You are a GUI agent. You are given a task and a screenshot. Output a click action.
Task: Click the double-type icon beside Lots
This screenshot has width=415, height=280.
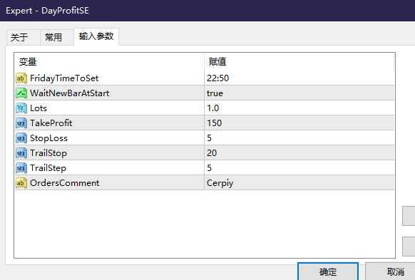pos(21,108)
